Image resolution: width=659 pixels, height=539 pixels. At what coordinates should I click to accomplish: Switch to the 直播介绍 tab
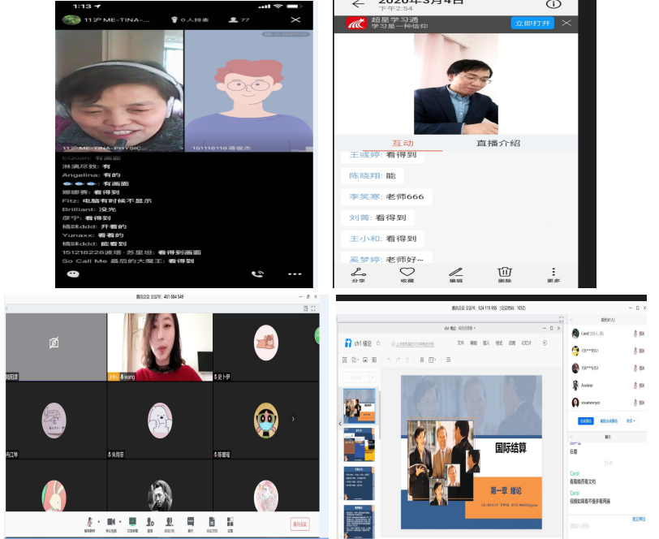pyautogui.click(x=498, y=144)
